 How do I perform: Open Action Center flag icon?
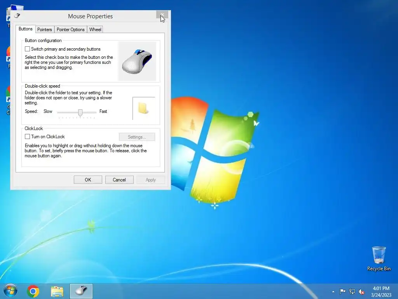coord(342,291)
